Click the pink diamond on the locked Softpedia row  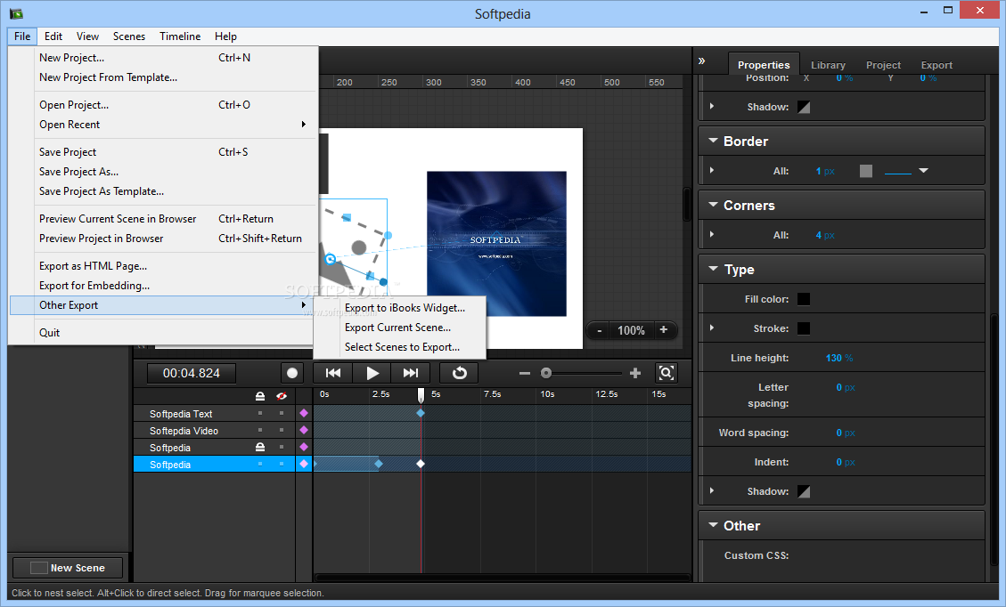tap(304, 447)
